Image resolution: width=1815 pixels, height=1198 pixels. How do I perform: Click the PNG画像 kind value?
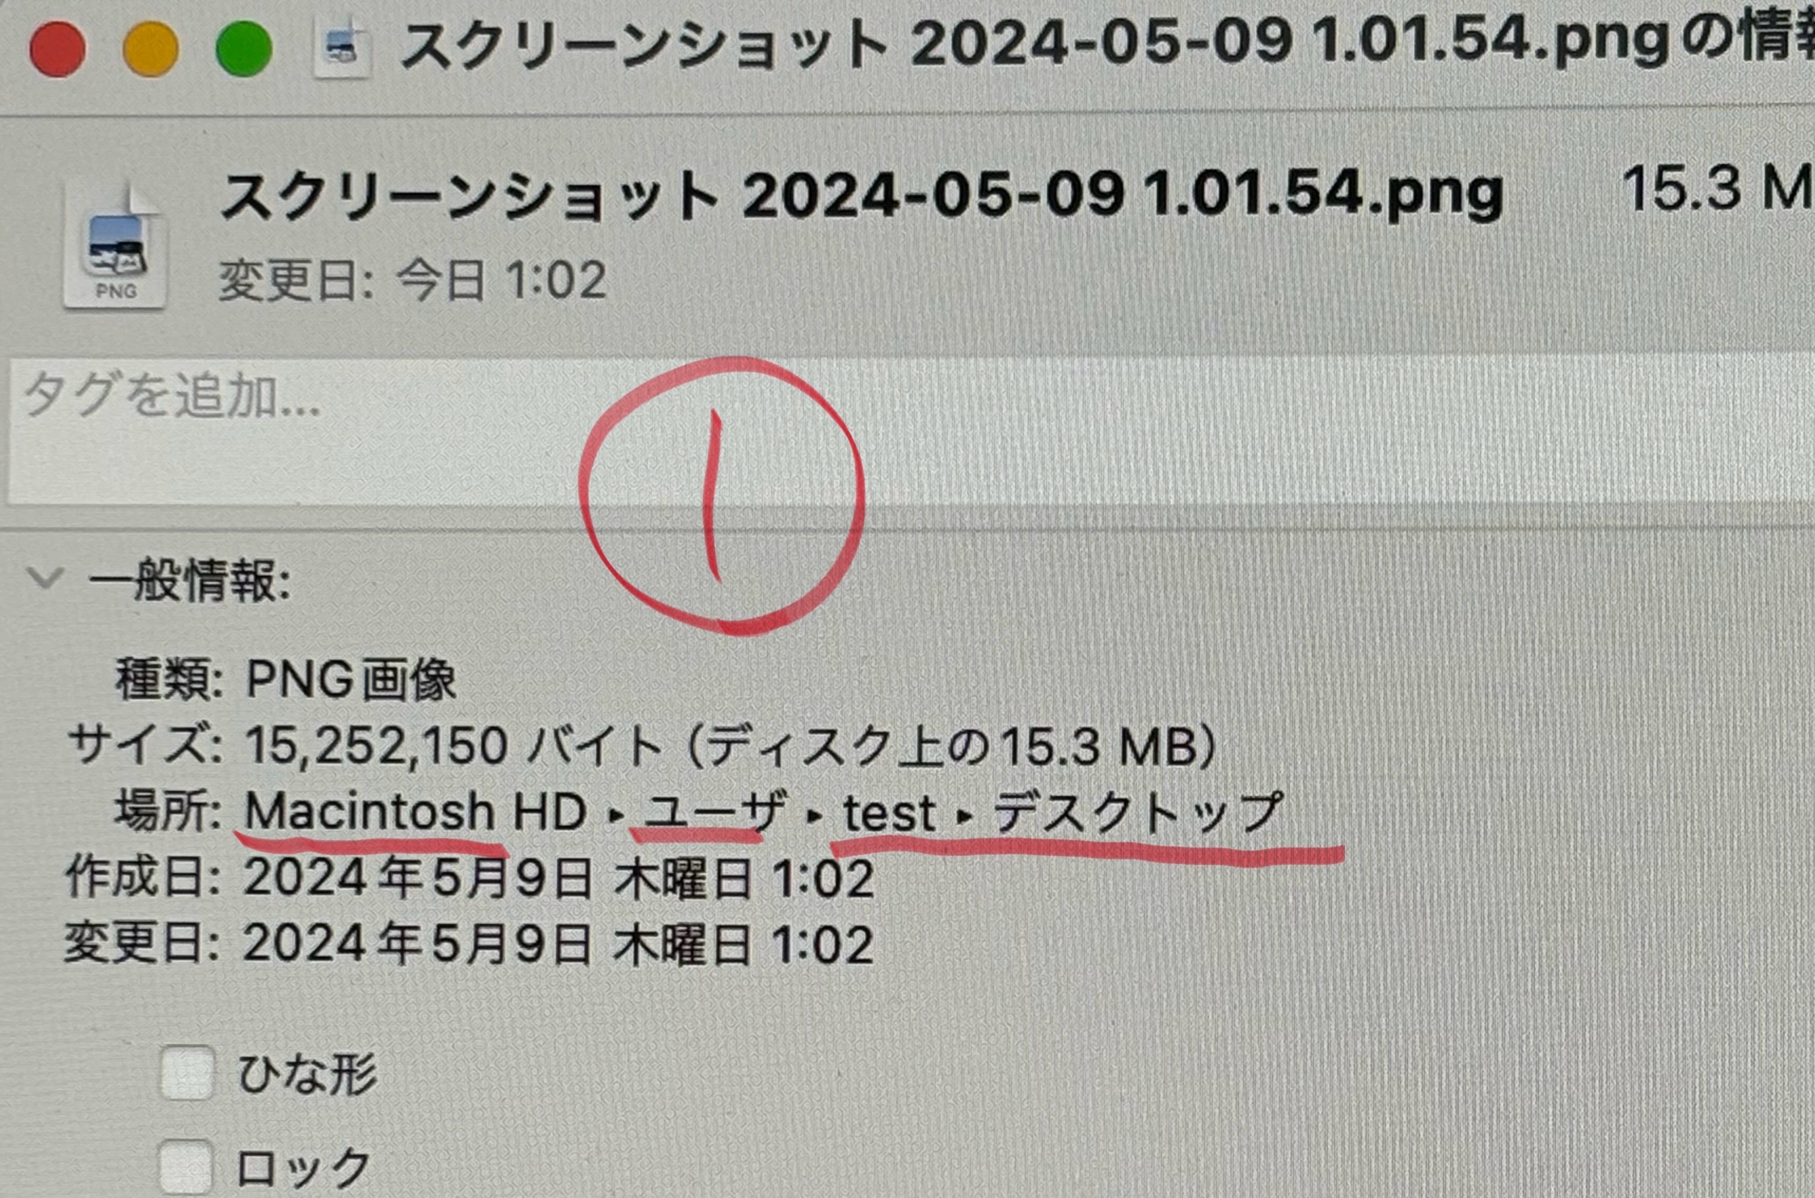351,679
